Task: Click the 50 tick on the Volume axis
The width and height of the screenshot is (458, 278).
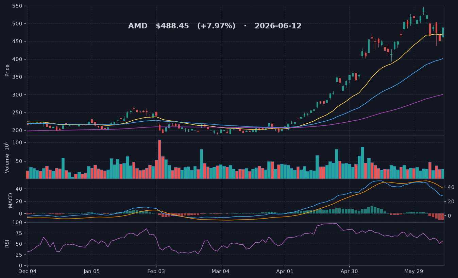Action: (x=19, y=161)
